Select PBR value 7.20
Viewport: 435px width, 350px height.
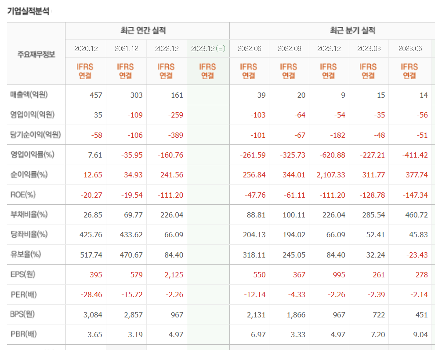378,335
